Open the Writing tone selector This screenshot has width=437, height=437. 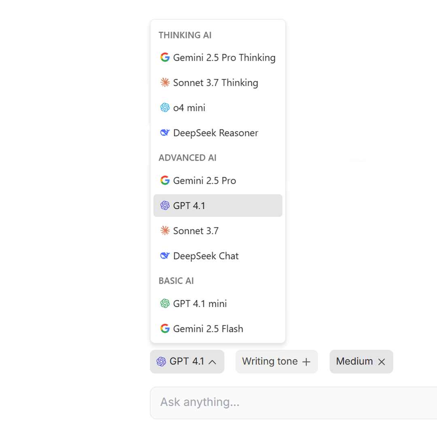click(x=270, y=361)
